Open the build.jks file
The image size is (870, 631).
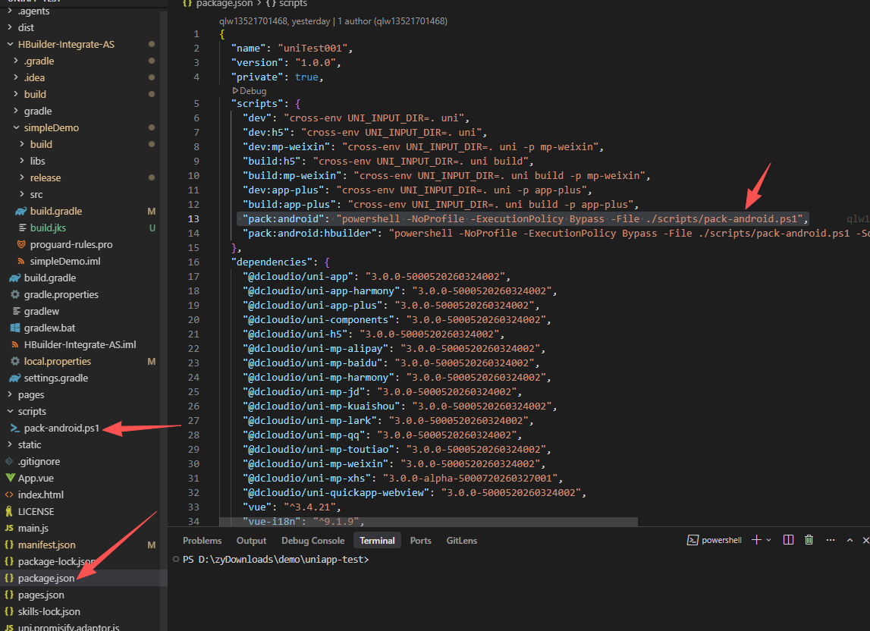(83, 228)
